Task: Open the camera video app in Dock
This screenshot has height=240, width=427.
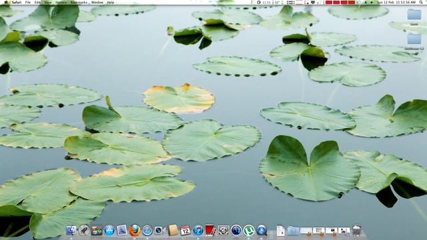Action: point(160,231)
